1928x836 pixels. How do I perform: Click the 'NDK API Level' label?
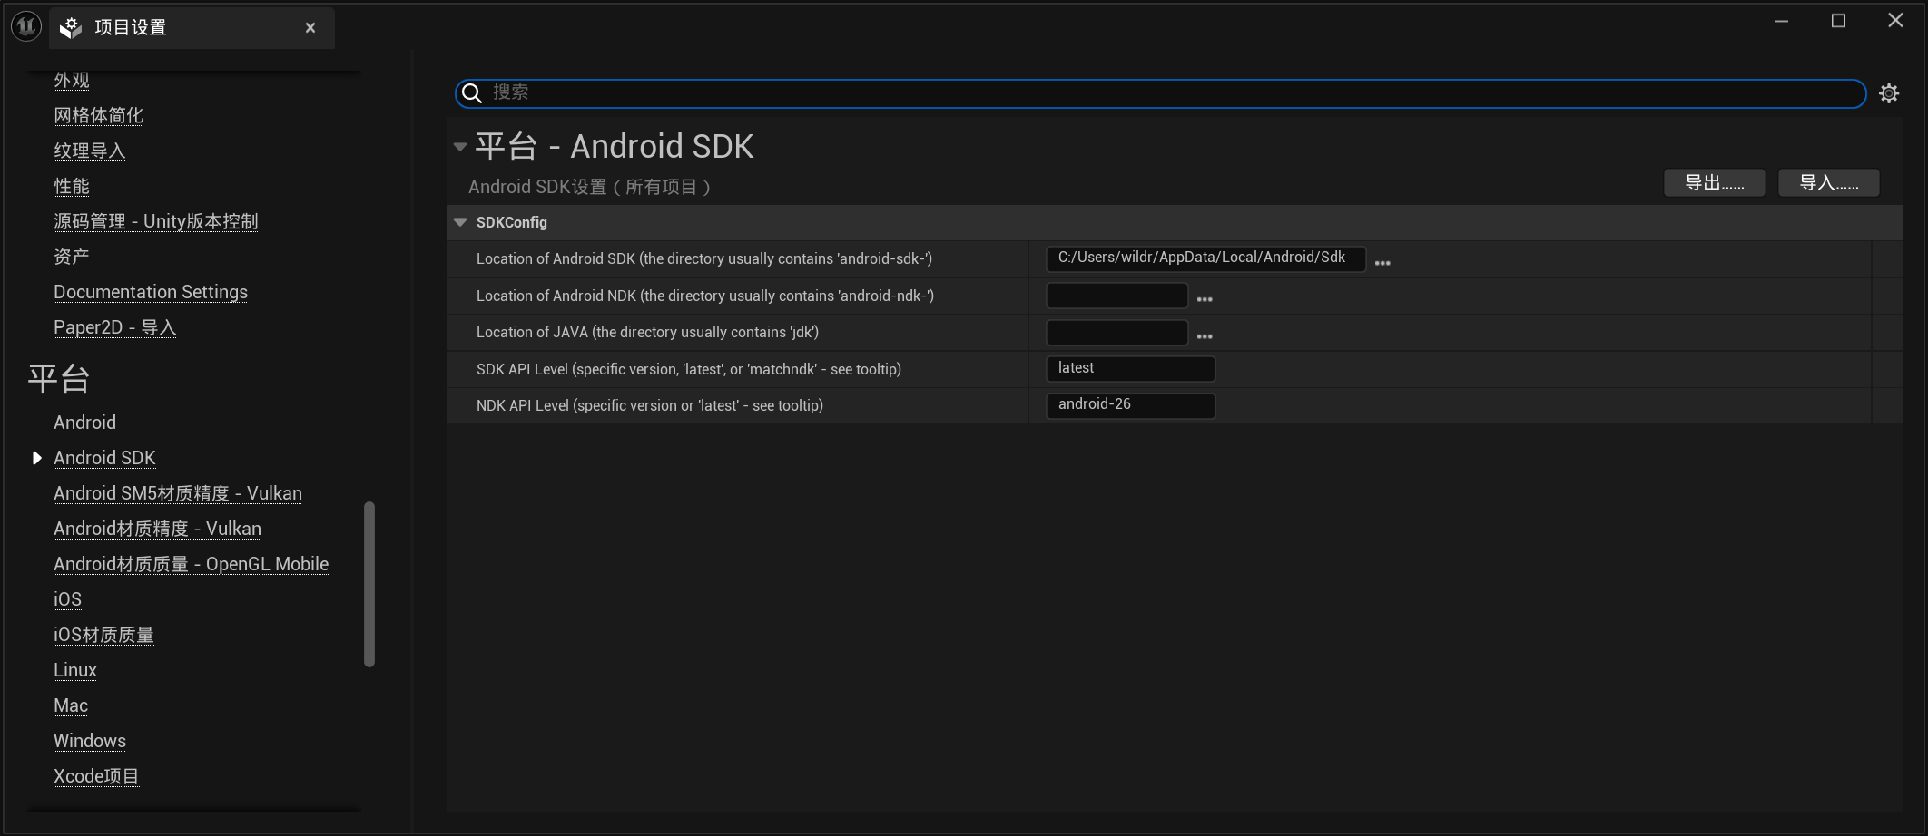tap(650, 406)
